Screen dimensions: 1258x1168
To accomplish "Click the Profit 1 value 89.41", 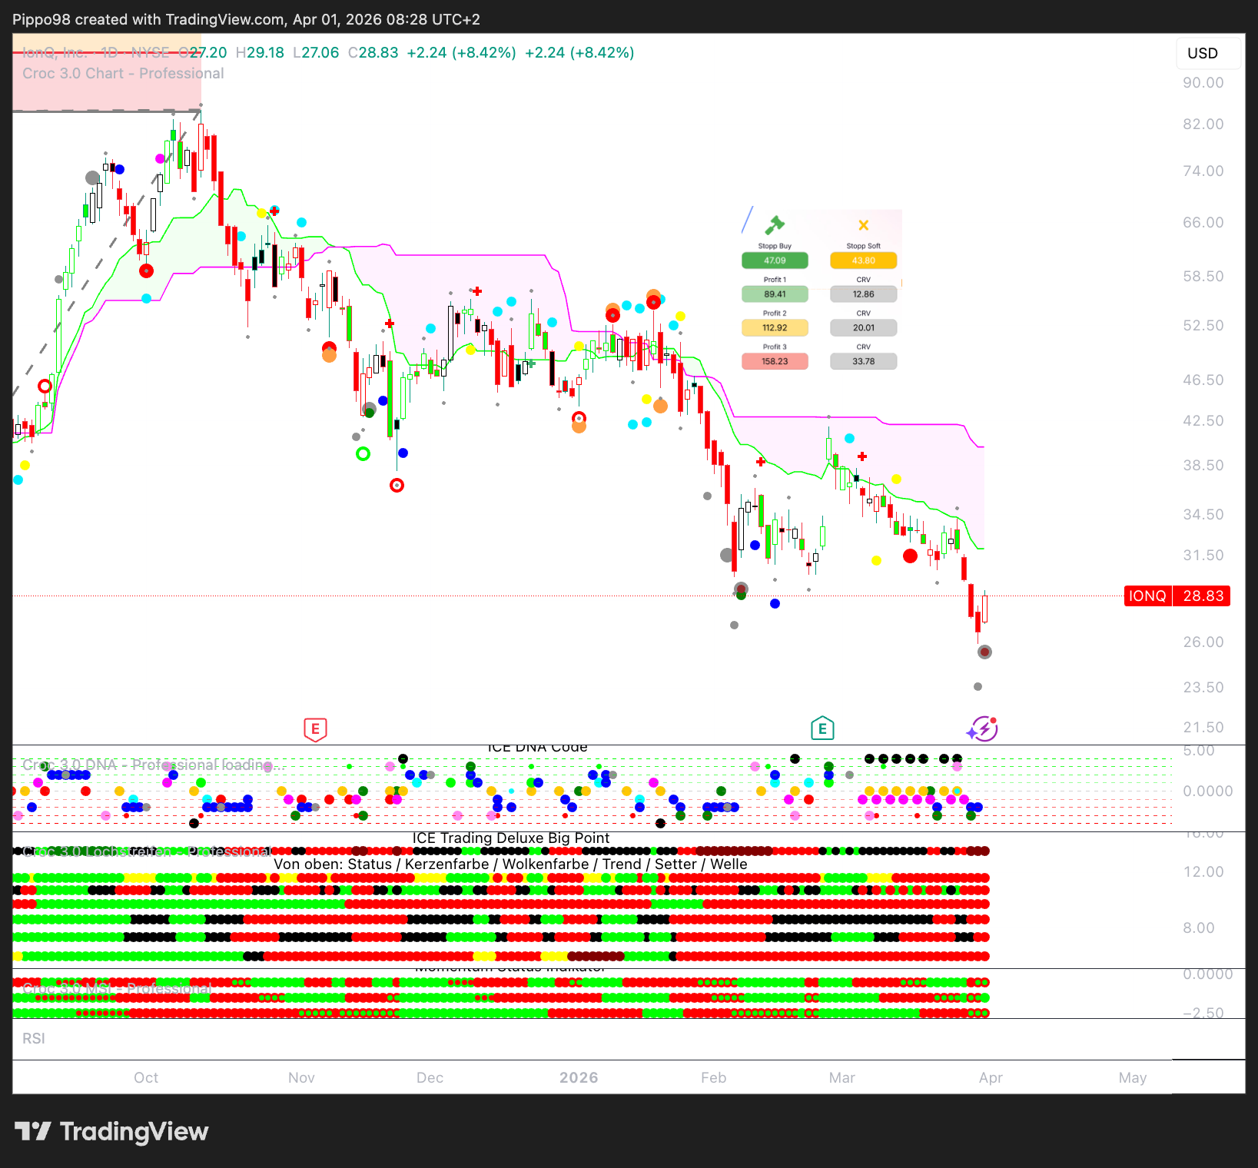I will tap(775, 294).
